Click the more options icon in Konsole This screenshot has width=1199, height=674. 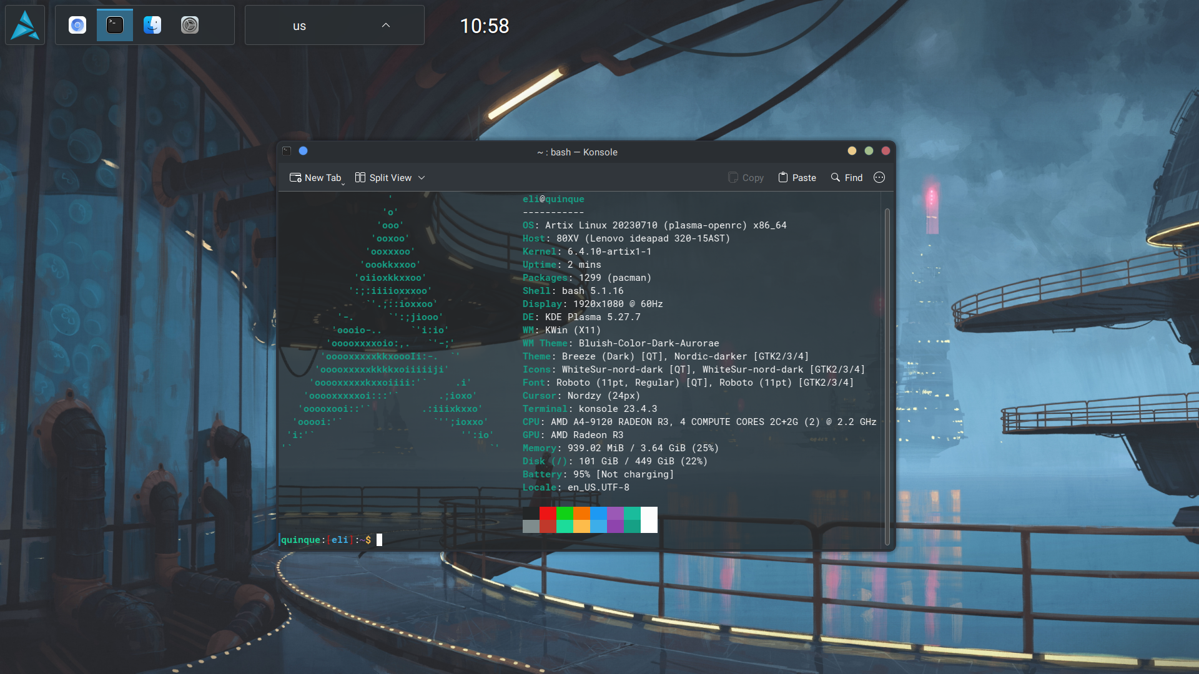(x=879, y=177)
